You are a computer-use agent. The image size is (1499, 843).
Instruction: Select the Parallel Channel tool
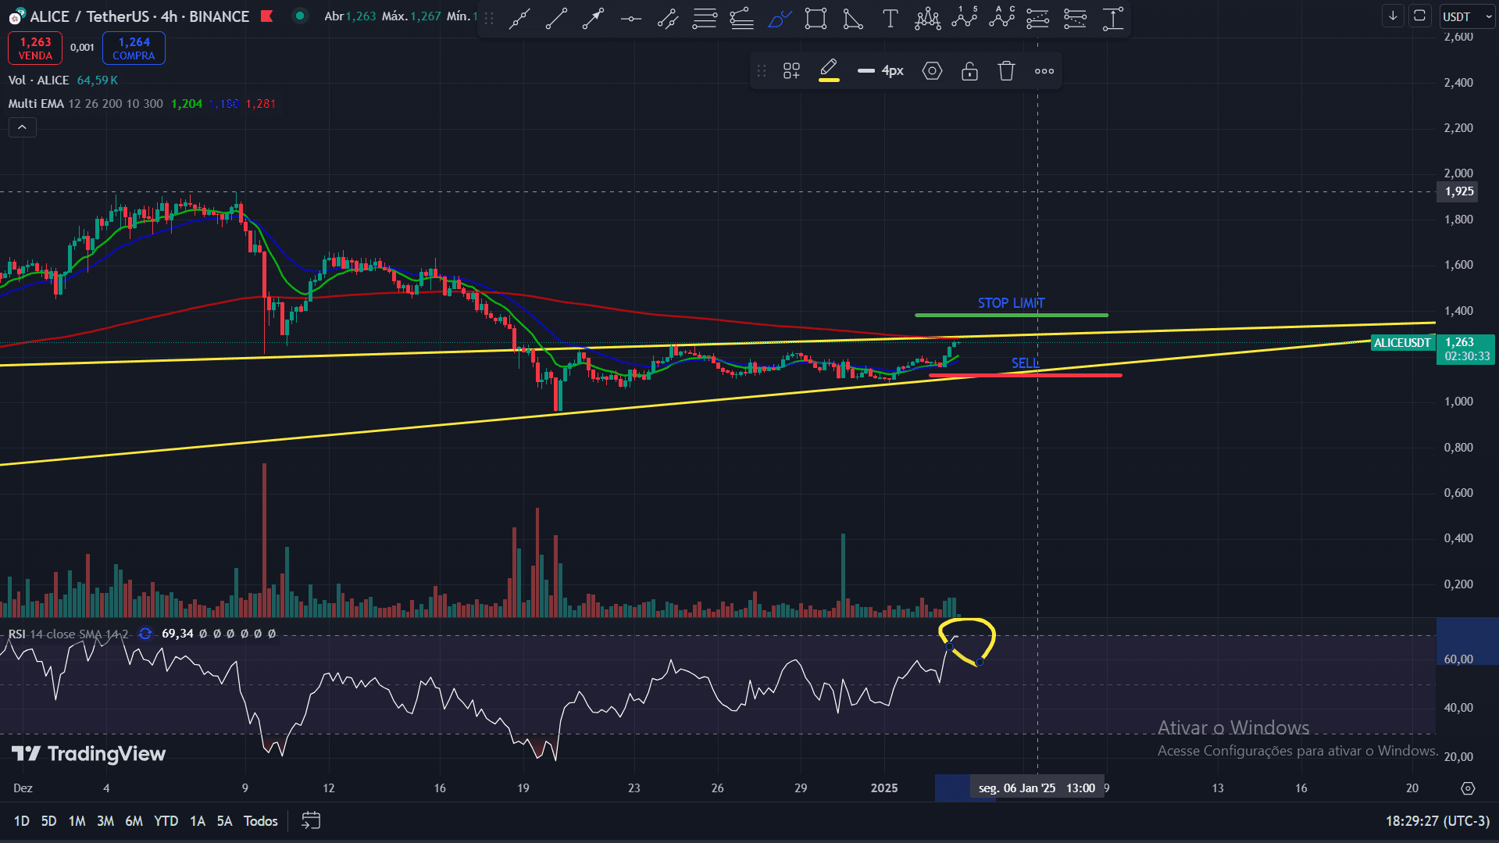[667, 18]
